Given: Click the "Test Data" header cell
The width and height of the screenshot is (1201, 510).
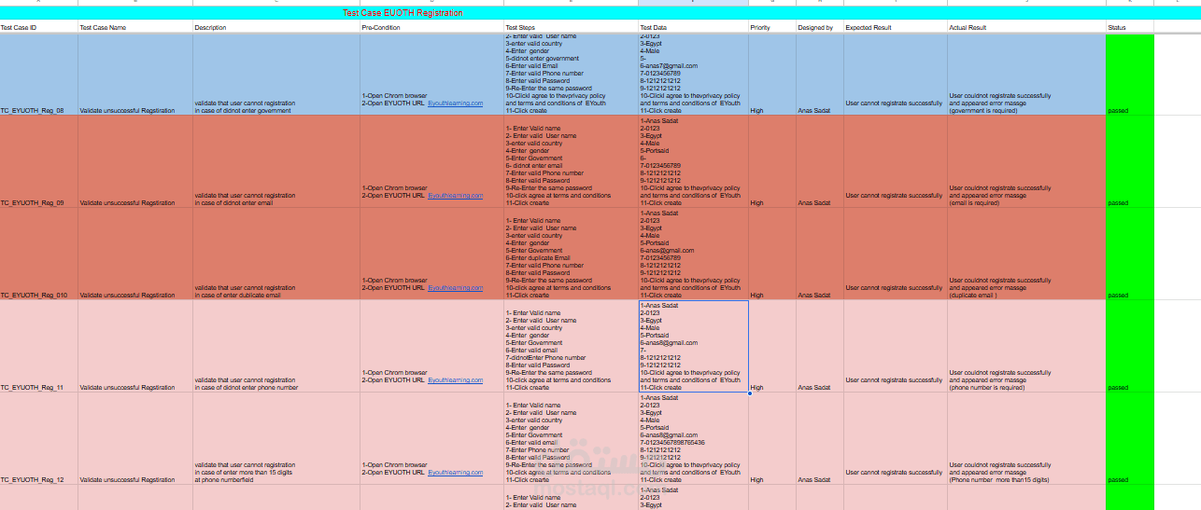Looking at the screenshot, I should point(693,28).
